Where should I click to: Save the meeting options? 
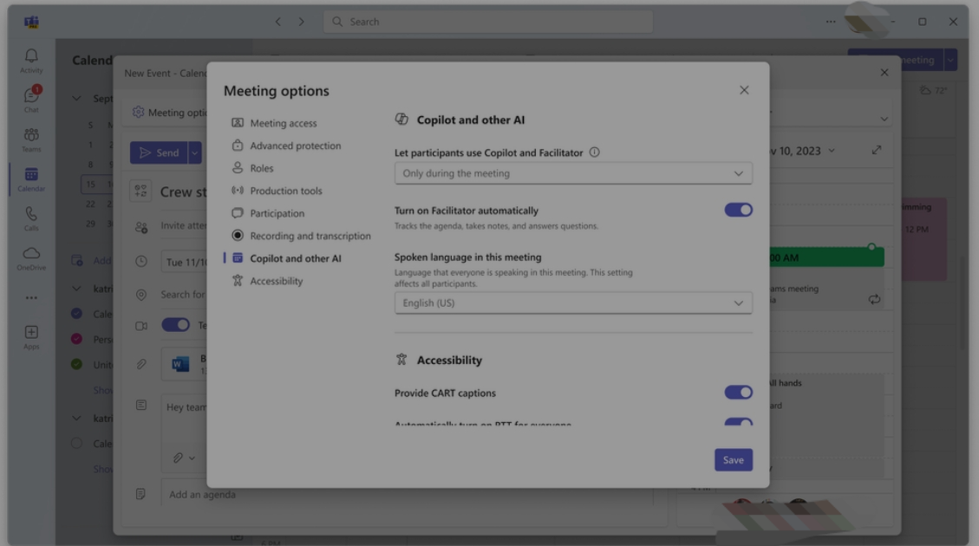(733, 460)
